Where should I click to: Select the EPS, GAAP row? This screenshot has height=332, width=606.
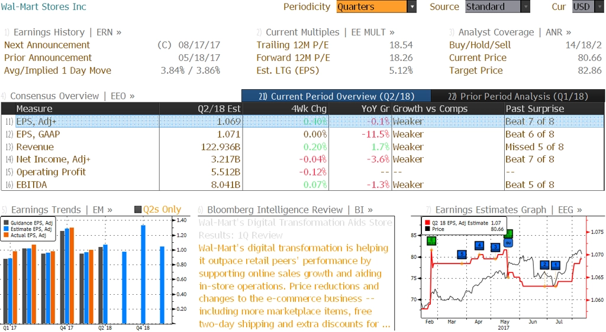[x=302, y=134]
